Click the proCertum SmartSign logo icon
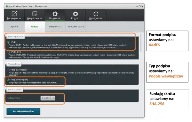The width and height of the screenshot is (192, 122). [x=7, y=6]
